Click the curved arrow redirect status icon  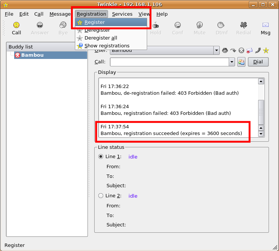pos(233,51)
